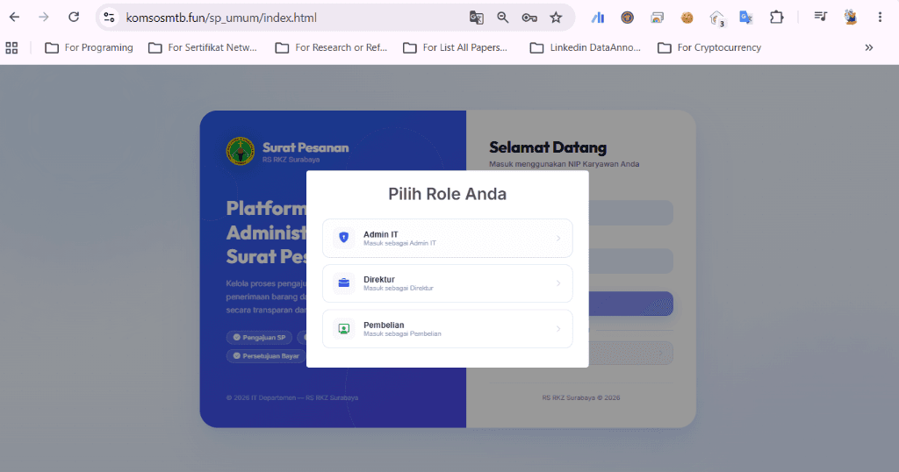Viewport: 899px width, 472px height.
Task: Go back to the previous page
Action: 14,18
